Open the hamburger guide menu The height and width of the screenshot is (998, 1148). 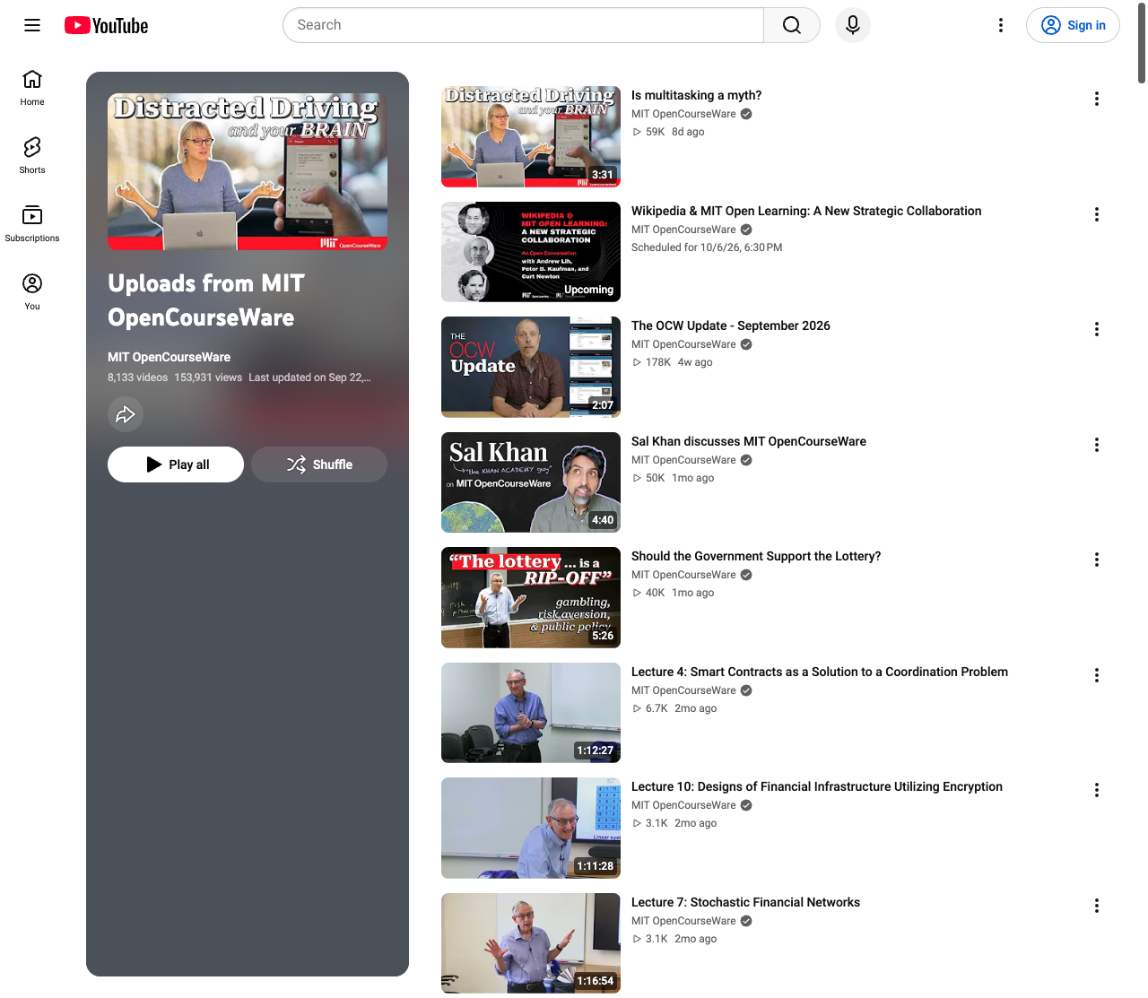pyautogui.click(x=32, y=25)
